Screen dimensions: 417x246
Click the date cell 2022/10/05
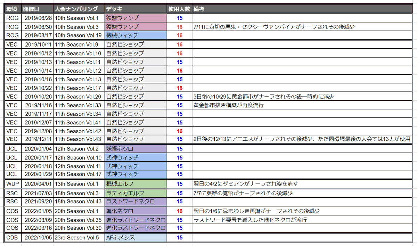[38, 238]
